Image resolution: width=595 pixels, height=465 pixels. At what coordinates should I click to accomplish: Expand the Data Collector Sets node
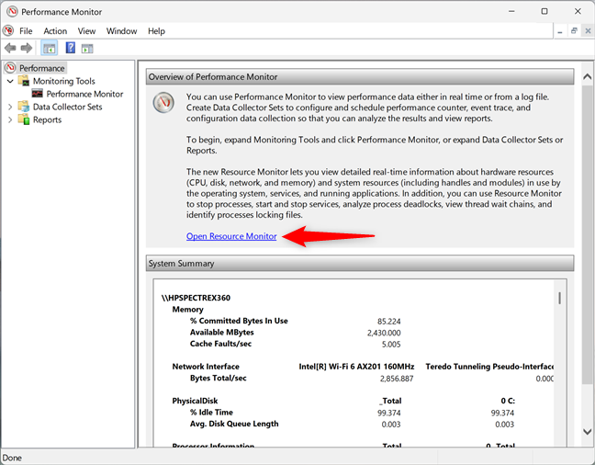click(x=10, y=107)
